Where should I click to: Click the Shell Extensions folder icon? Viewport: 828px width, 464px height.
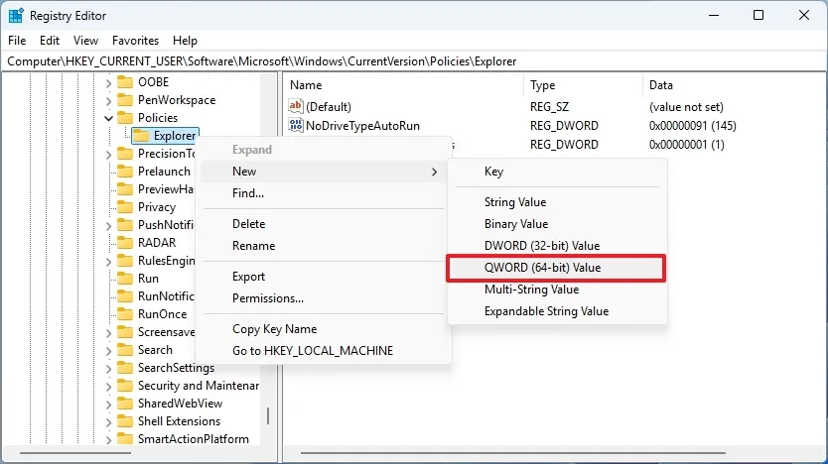pyautogui.click(x=125, y=421)
